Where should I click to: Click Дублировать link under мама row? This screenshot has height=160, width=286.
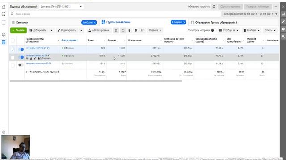tap(44, 58)
